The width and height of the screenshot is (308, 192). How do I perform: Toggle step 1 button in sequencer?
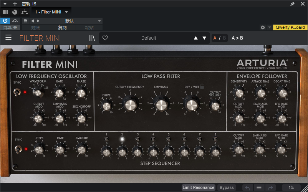pos(106,139)
